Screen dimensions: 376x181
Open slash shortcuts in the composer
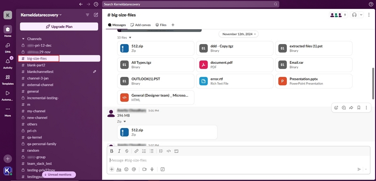(163, 169)
